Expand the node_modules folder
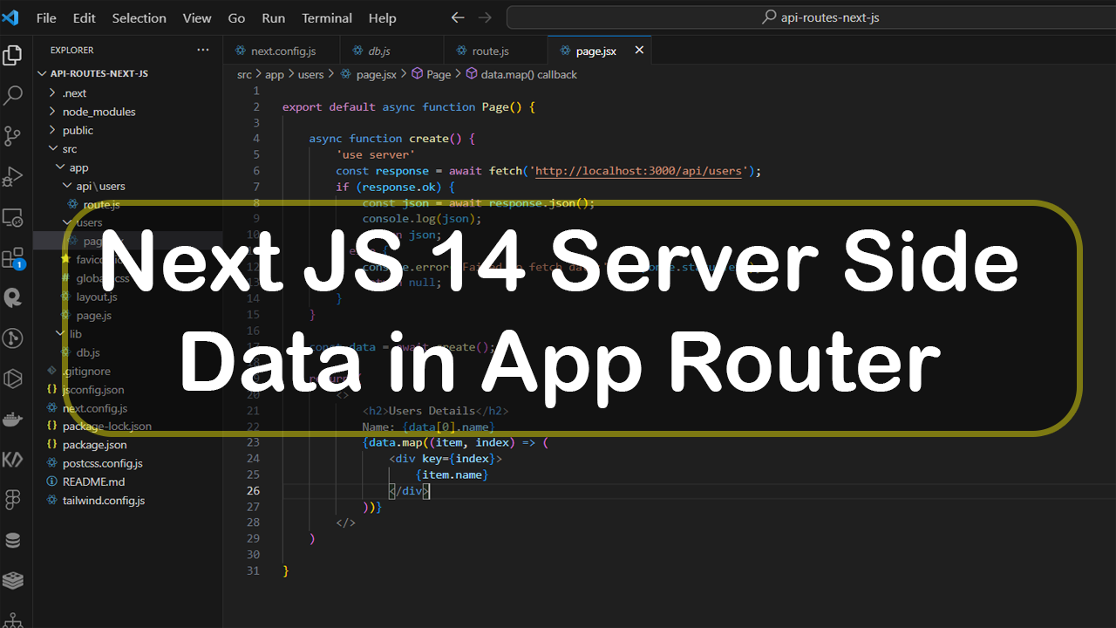The height and width of the screenshot is (628, 1116). (x=127, y=112)
